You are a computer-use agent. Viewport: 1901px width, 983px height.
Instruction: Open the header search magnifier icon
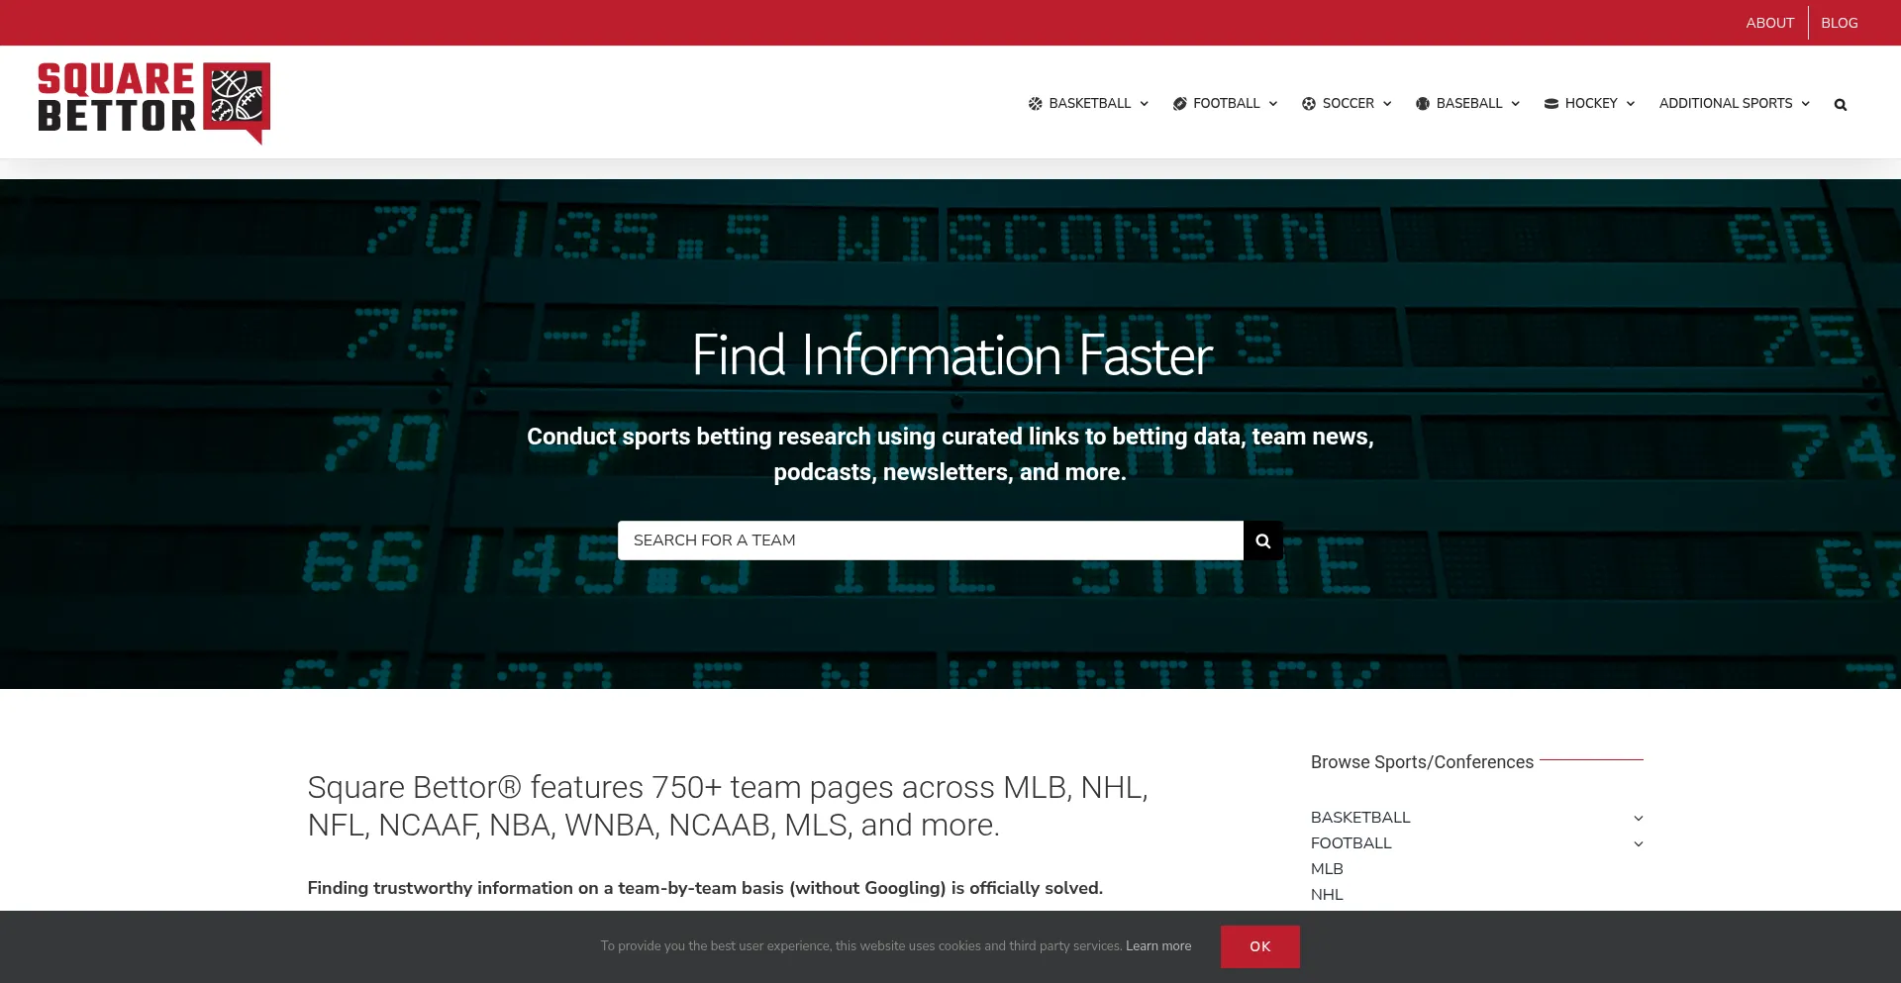tap(1840, 105)
